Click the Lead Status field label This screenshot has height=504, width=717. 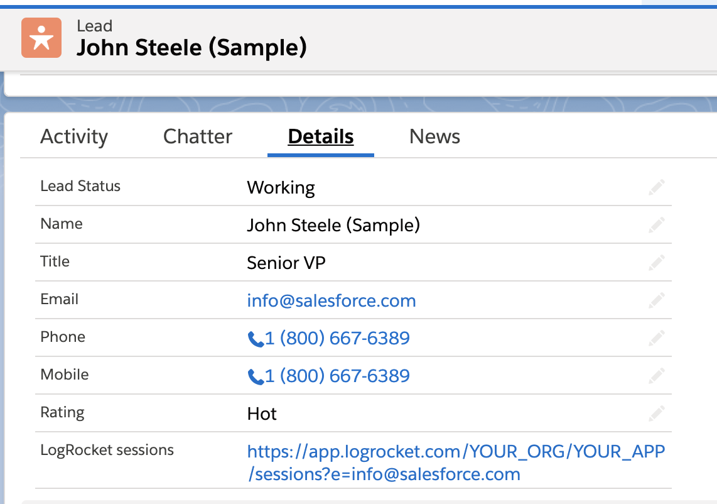80,186
